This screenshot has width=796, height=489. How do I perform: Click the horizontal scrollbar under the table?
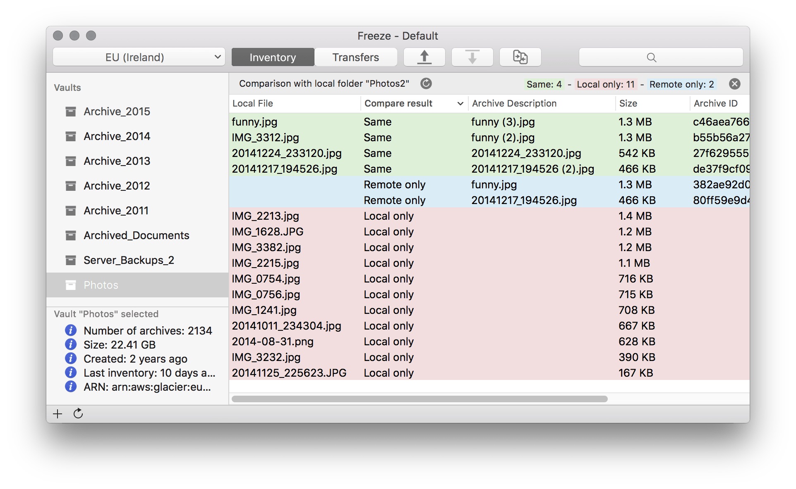419,399
